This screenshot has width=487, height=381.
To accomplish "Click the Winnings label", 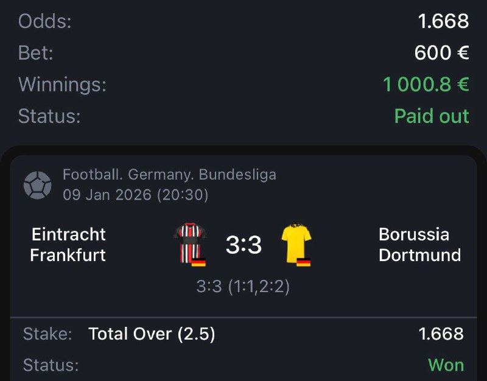I will click(62, 85).
